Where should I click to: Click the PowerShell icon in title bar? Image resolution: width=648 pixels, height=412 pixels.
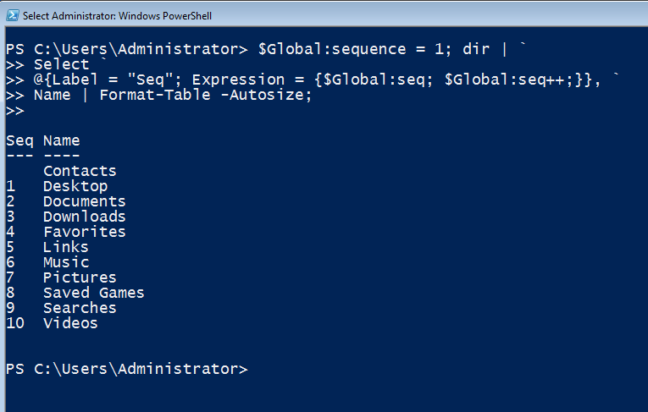[13, 16]
